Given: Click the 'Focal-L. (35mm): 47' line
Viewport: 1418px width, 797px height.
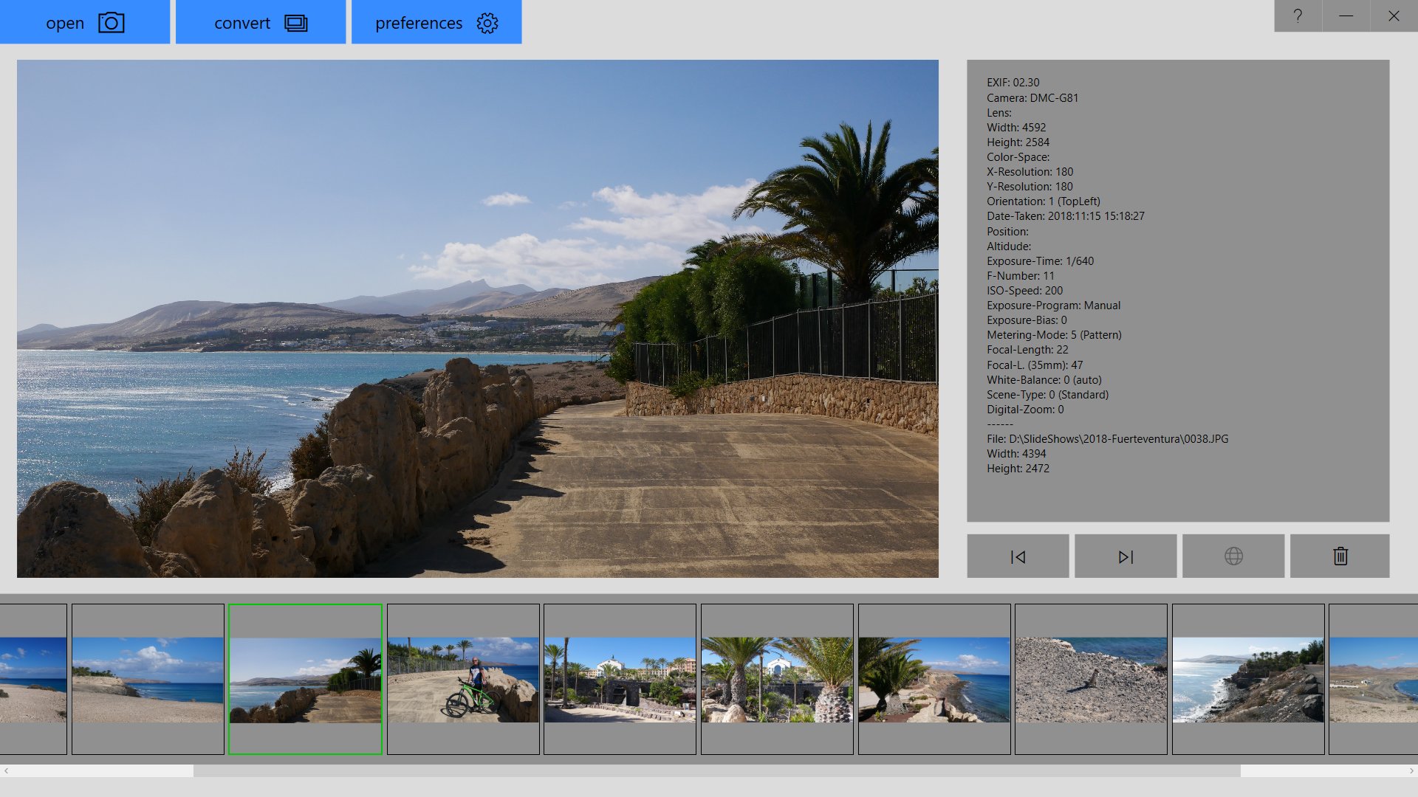Looking at the screenshot, I should pyautogui.click(x=1035, y=365).
